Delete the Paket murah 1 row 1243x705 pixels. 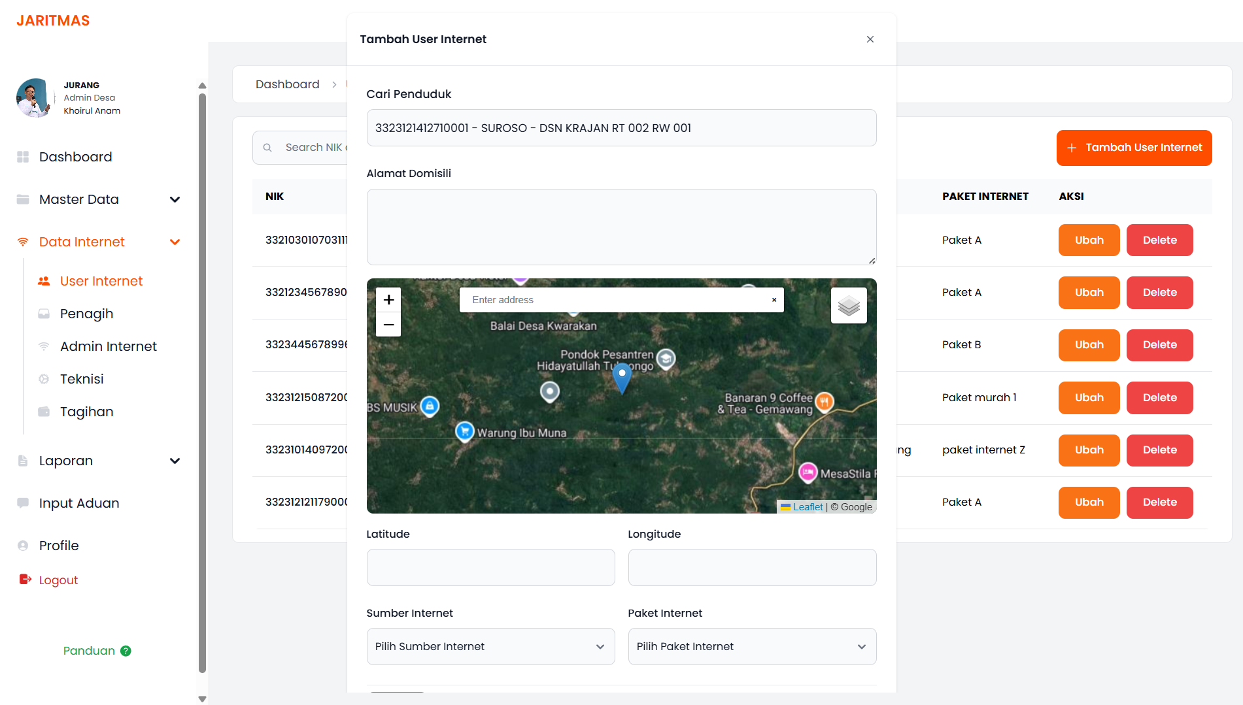click(1159, 397)
